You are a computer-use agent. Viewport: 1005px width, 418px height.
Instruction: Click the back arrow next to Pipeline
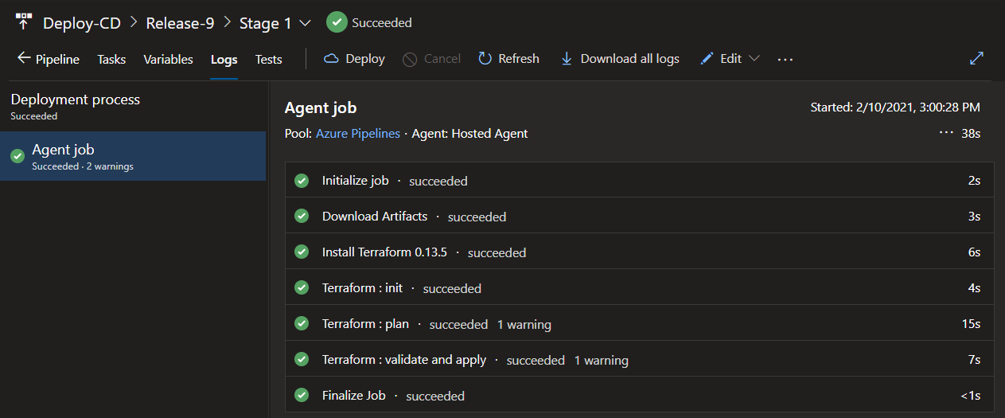(24, 58)
